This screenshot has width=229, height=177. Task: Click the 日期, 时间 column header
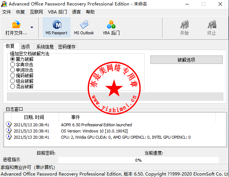coord(35,117)
